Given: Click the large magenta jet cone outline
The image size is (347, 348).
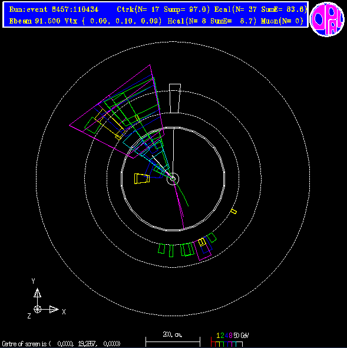Looking at the screenshot, I should point(117,111).
